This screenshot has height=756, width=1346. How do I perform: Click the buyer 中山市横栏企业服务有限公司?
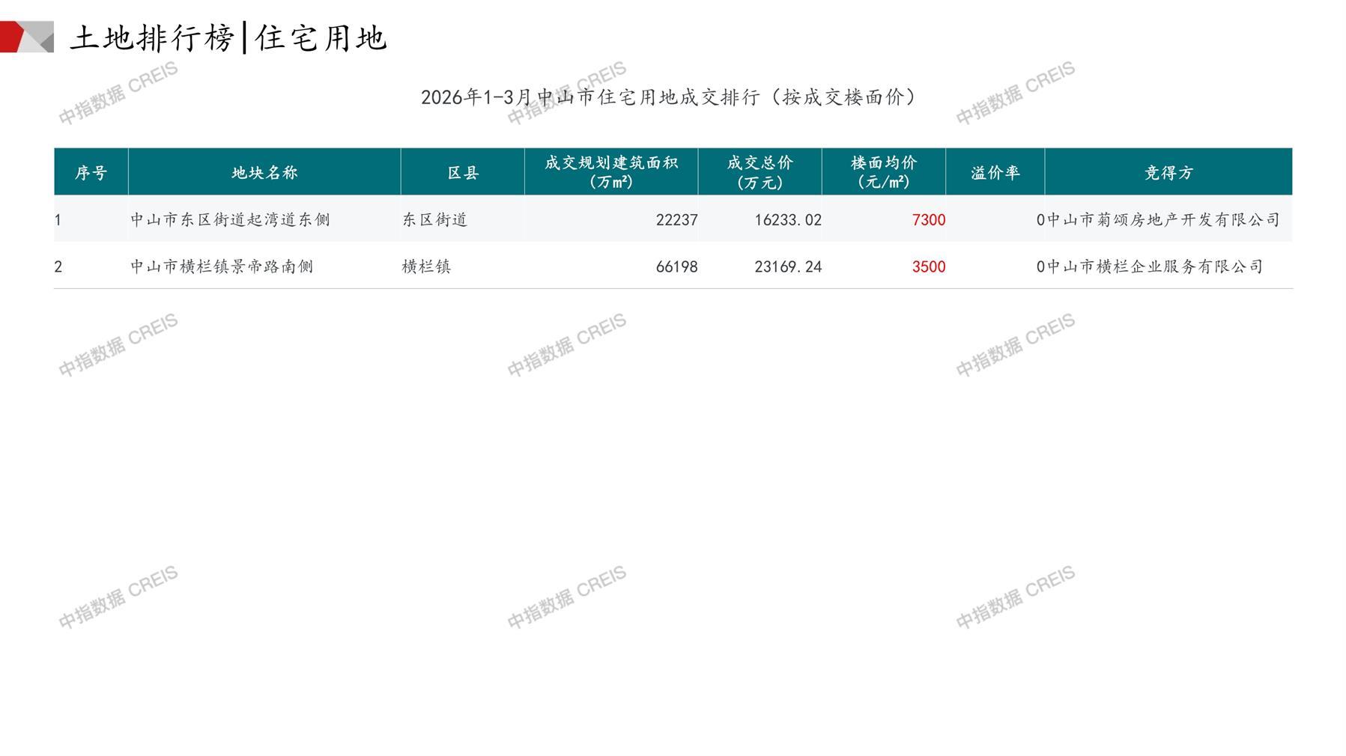pyautogui.click(x=1154, y=266)
